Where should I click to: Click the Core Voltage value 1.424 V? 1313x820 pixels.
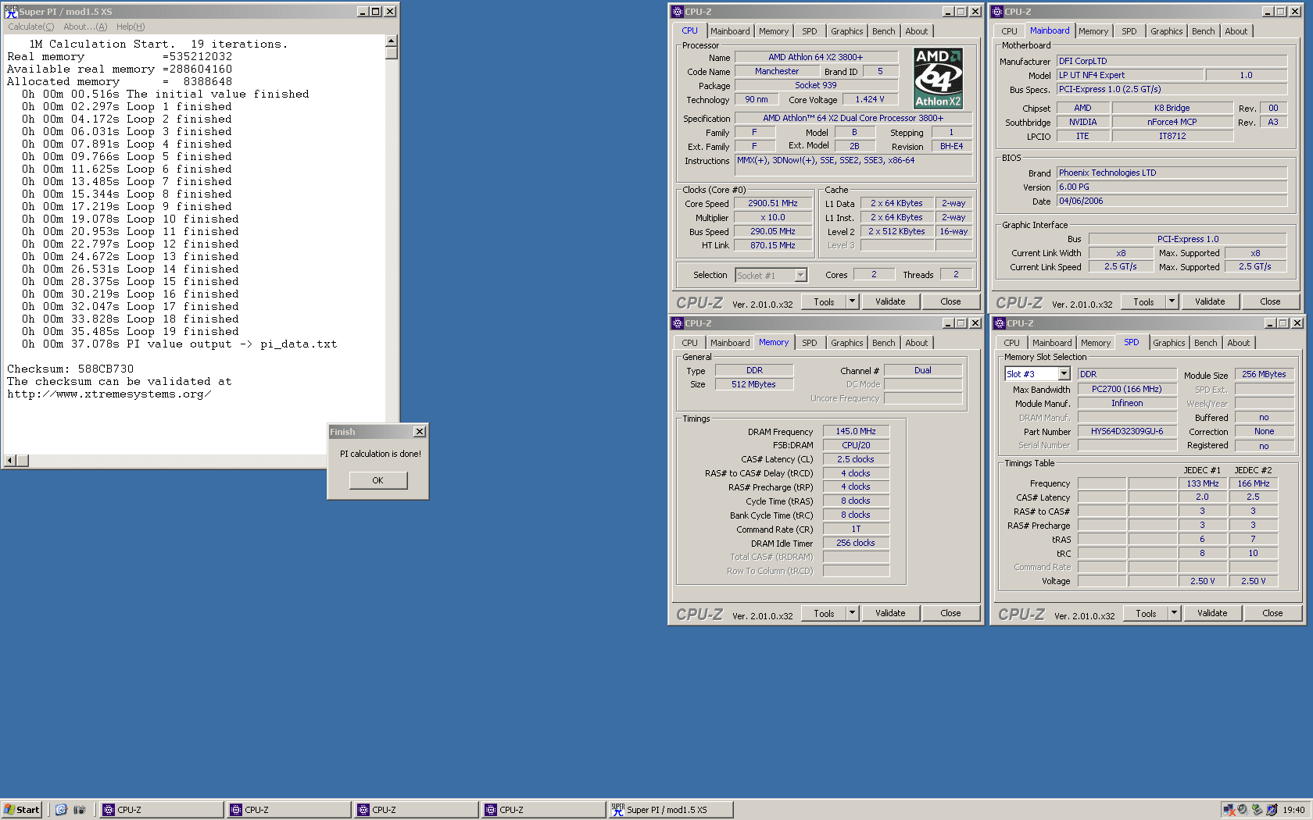870,99
